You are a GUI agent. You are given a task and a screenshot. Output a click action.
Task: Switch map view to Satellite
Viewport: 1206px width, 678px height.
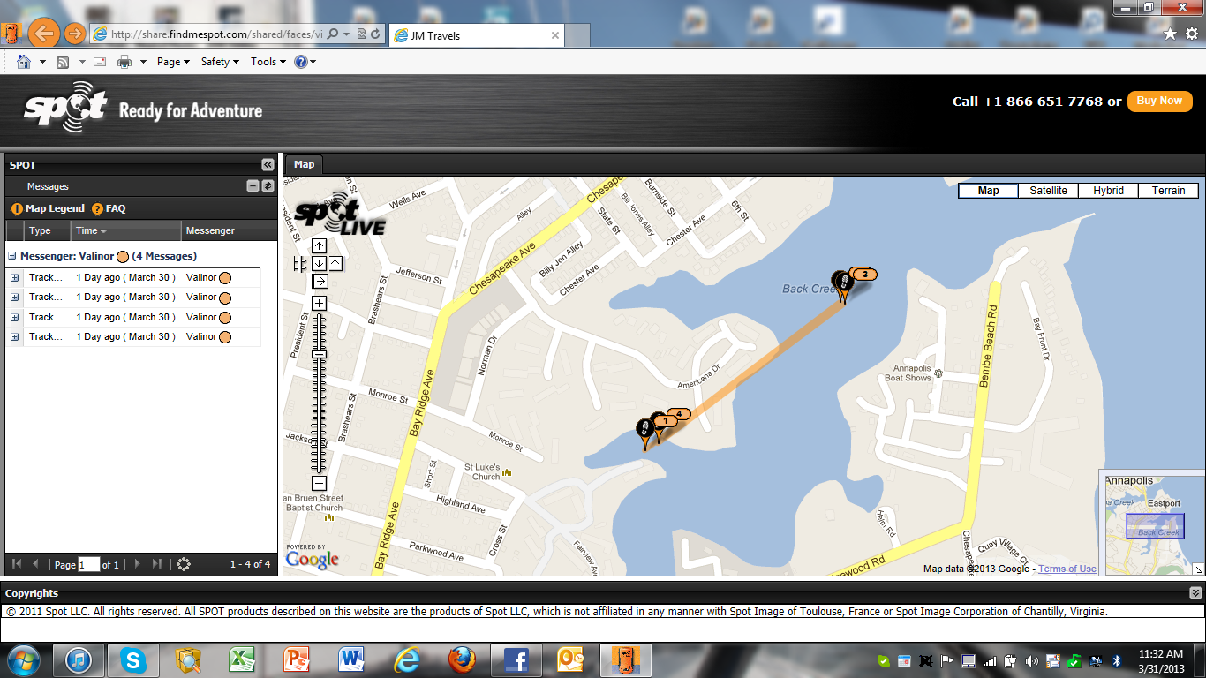(x=1048, y=191)
